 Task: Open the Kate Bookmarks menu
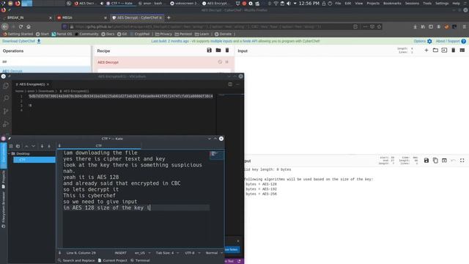392,3
